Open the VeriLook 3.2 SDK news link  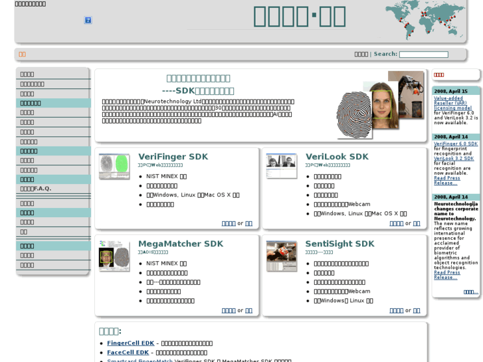pyautogui.click(x=454, y=158)
